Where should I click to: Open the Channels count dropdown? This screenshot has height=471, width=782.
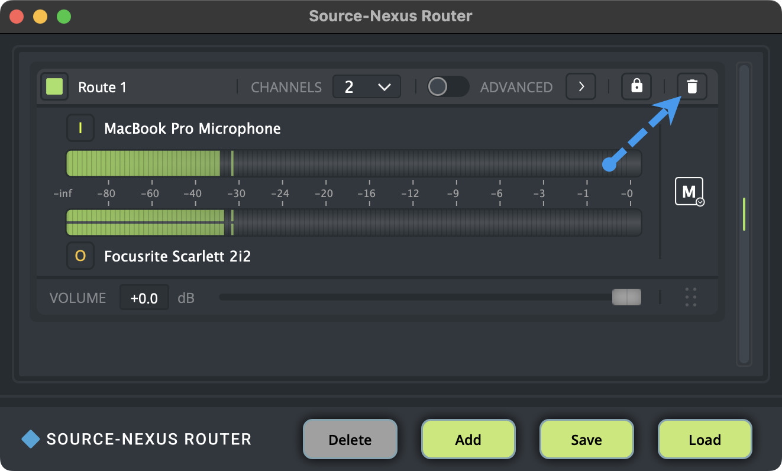367,87
